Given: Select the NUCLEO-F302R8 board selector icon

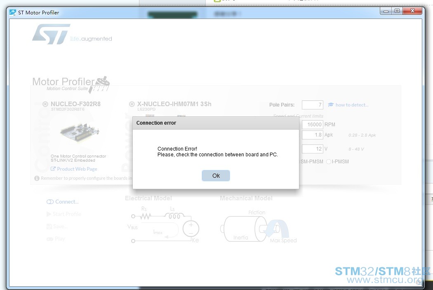Looking at the screenshot, I should click(x=45, y=104).
